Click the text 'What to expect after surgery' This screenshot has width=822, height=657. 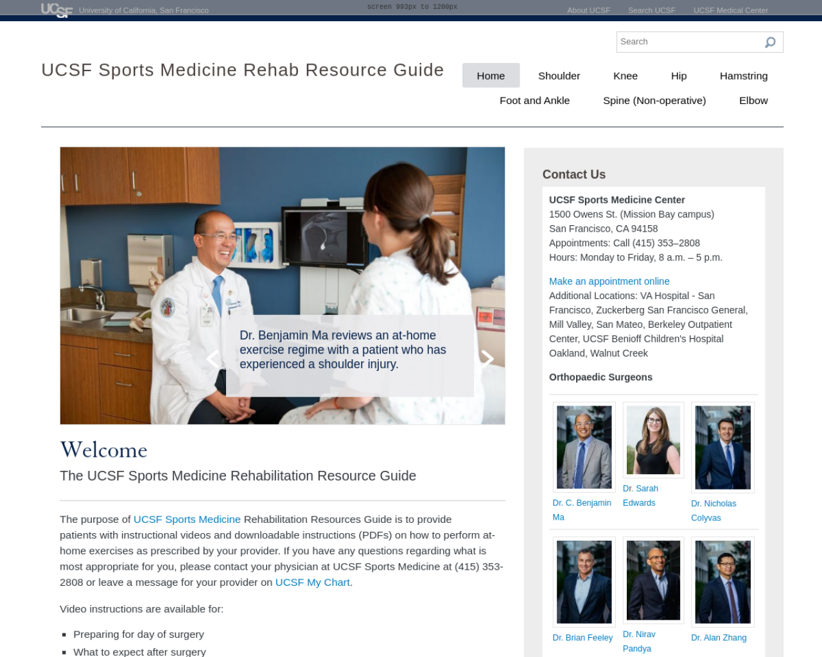tap(139, 651)
